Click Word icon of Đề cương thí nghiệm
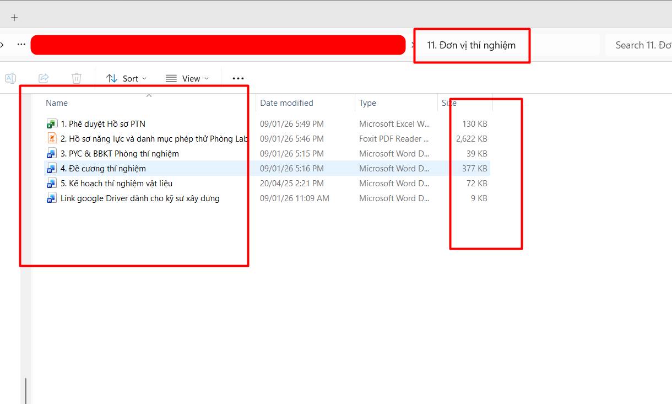672x404 pixels. pyautogui.click(x=52, y=168)
